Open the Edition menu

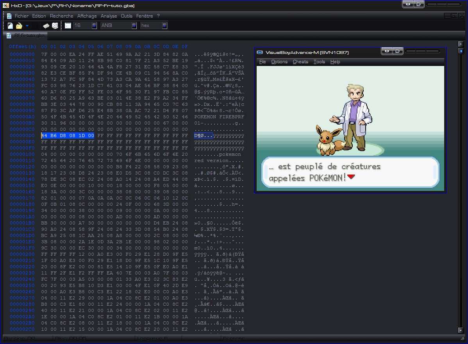pos(39,16)
